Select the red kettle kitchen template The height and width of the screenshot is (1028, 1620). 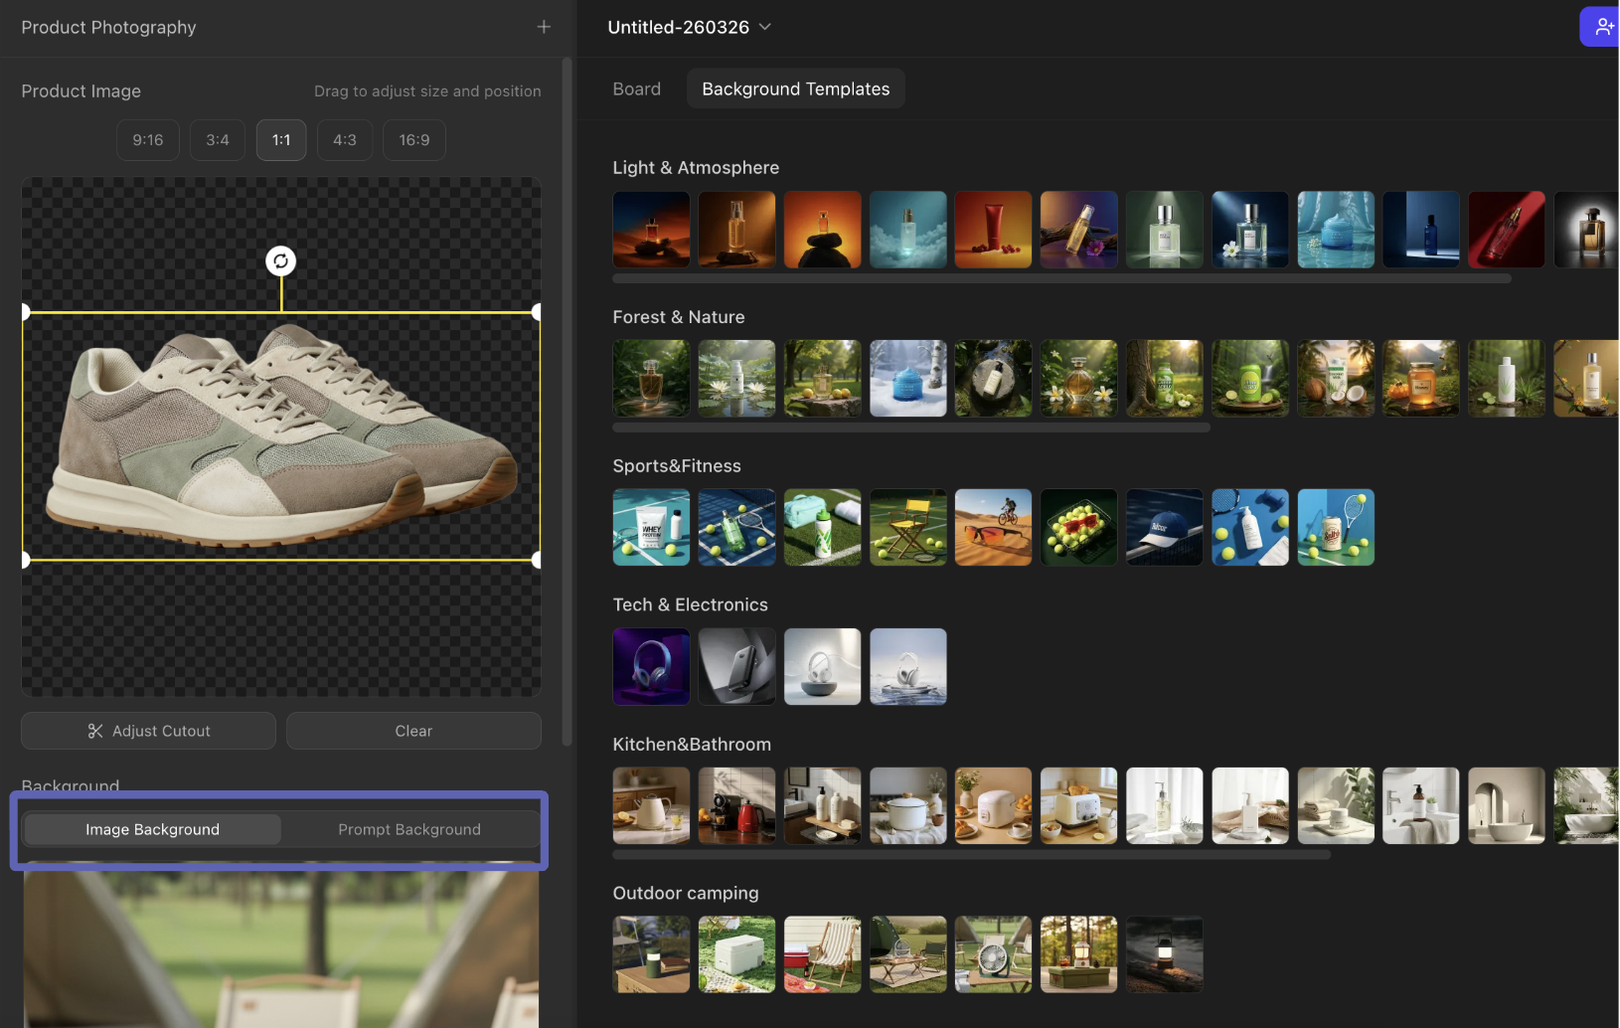736,805
